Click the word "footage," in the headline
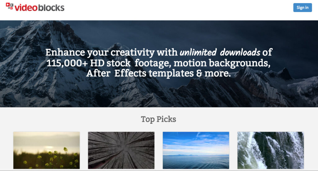Viewport: 318px width, 171px height. [x=153, y=63]
